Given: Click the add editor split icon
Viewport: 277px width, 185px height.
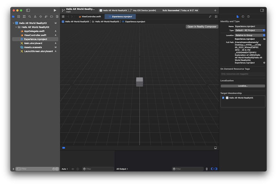Looking at the screenshot, I should [216, 16].
